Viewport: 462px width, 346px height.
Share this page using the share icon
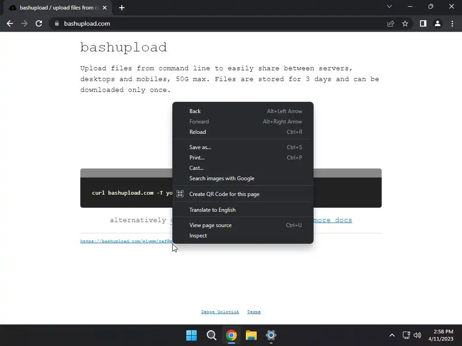coord(391,23)
